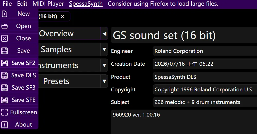Viewport: 257px width, 134px height.
Task: Choose Open from the File menu
Action: click(19, 26)
